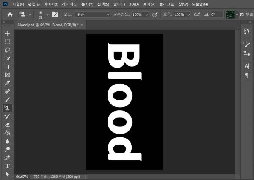Open the tool preset picker dropdown
The height and width of the screenshot is (180, 254).
click(x=30, y=15)
